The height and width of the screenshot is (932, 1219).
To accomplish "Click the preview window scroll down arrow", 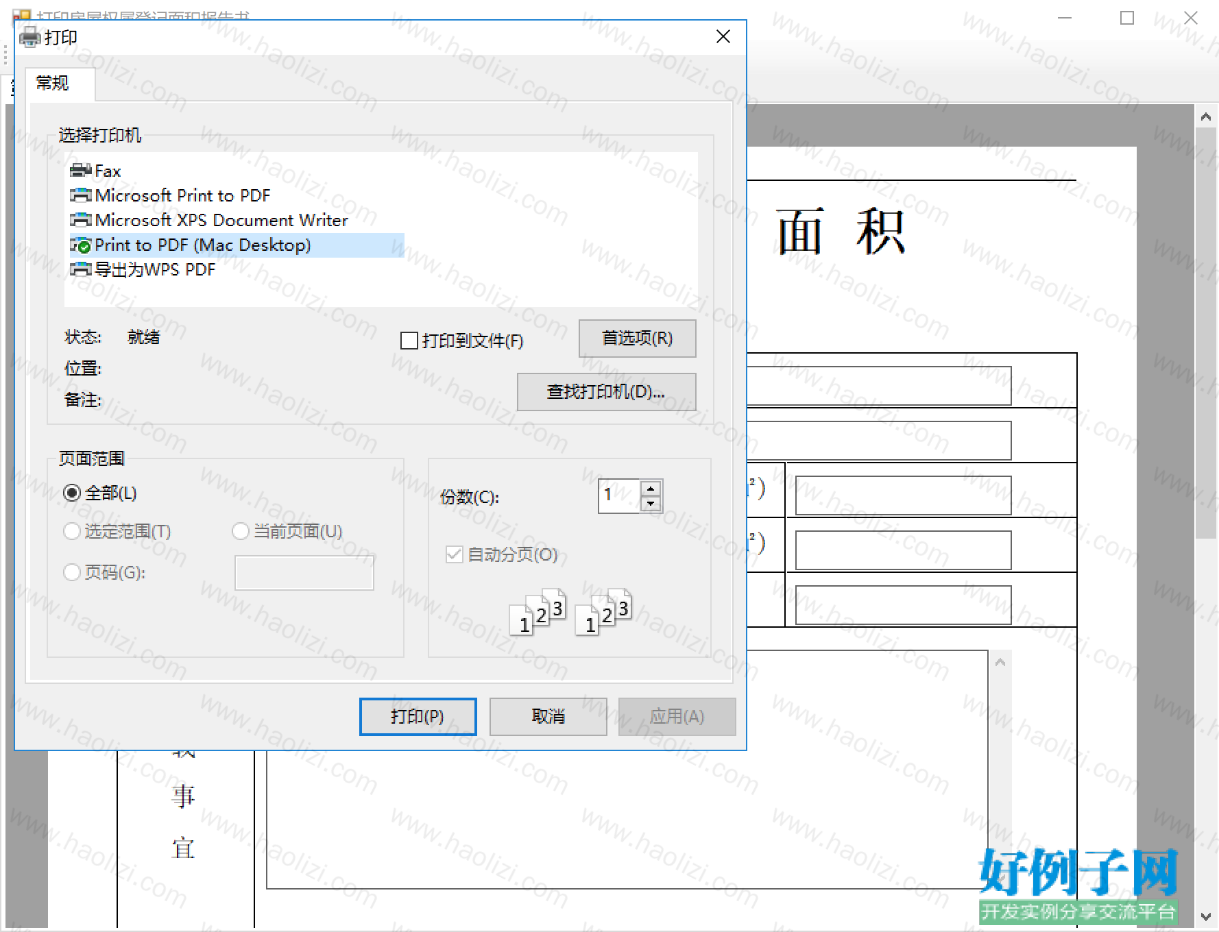I will tap(1206, 916).
